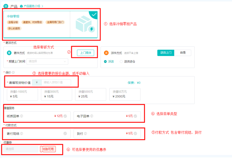This screenshot has height=158, width=232.
Task: Click the green 寄 icon
Action: tap(9, 53)
